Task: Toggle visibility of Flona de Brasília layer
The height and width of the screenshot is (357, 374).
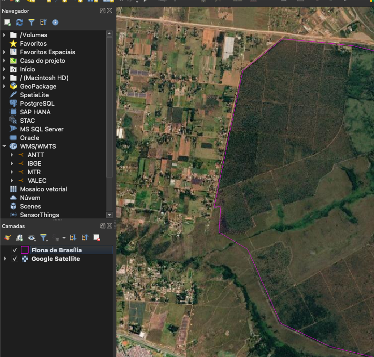Action: (14, 250)
